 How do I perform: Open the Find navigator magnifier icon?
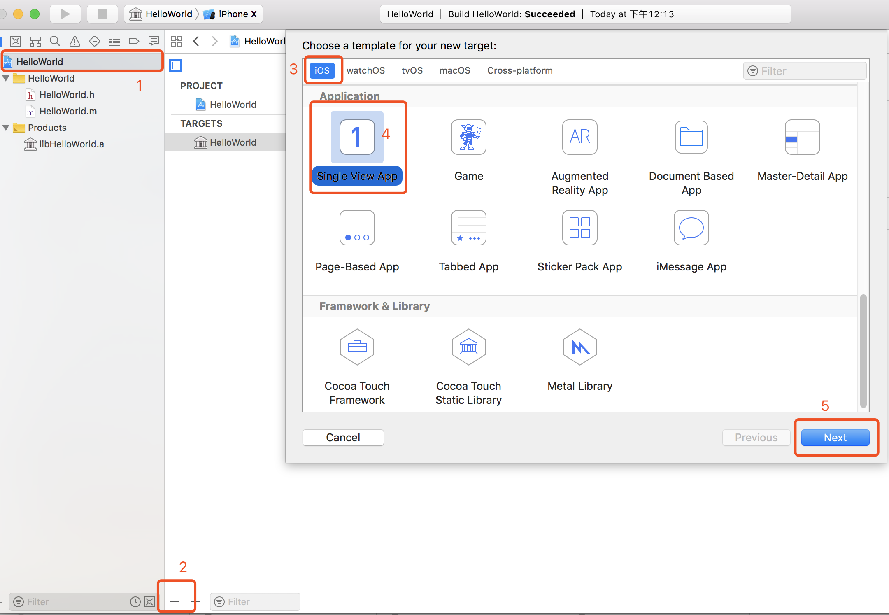(x=55, y=41)
